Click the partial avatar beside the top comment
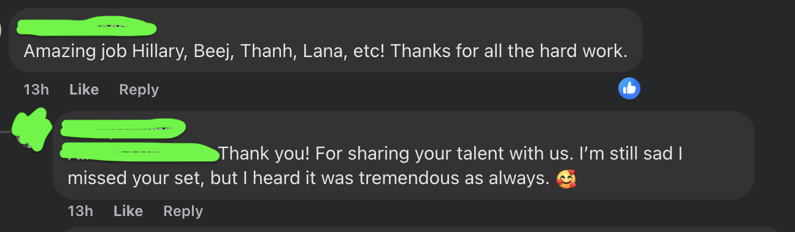The width and height of the screenshot is (795, 232). [3, 28]
